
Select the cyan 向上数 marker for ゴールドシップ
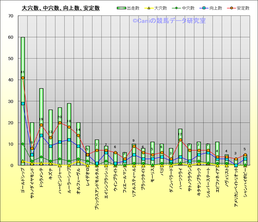click(23, 103)
